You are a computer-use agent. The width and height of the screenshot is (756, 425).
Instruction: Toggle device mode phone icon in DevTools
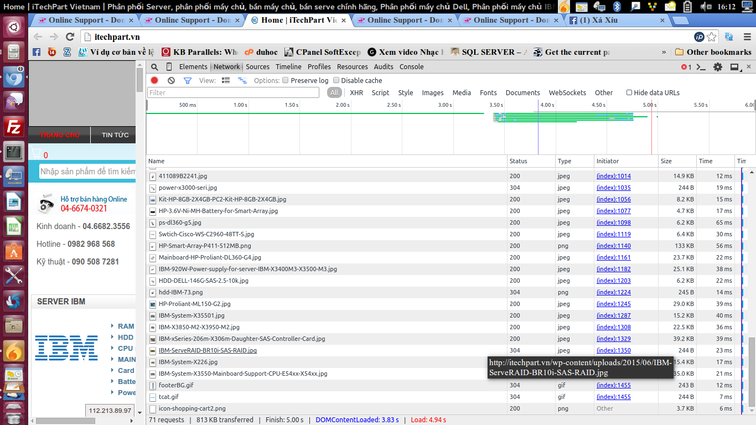(169, 67)
